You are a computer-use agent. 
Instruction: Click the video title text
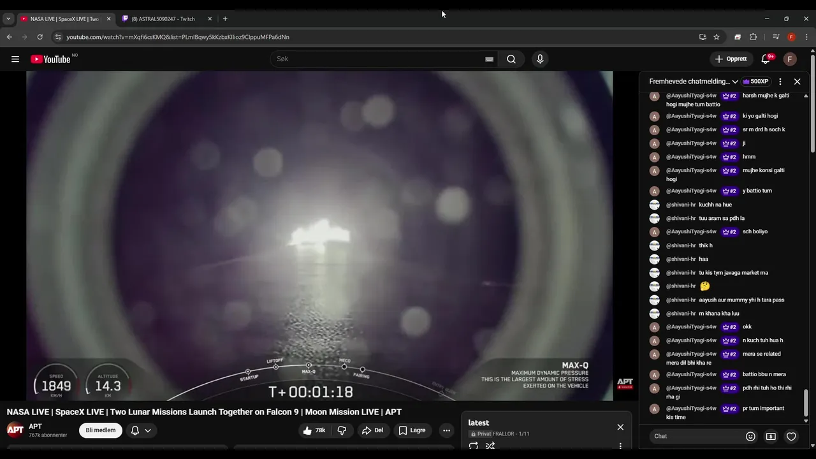(x=204, y=412)
